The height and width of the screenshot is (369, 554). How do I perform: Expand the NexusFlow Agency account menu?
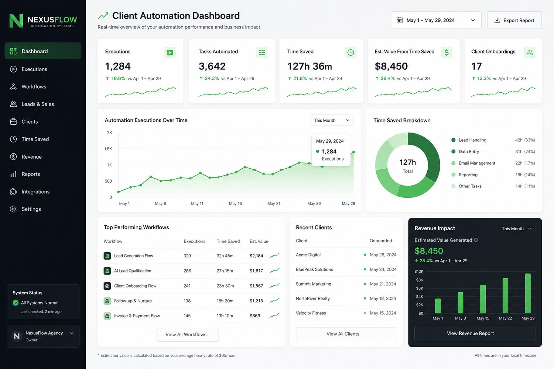tap(43, 336)
